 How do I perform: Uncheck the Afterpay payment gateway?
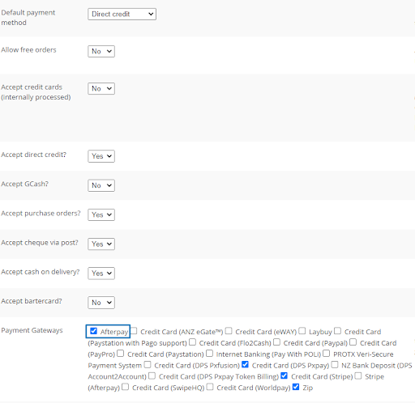[93, 331]
